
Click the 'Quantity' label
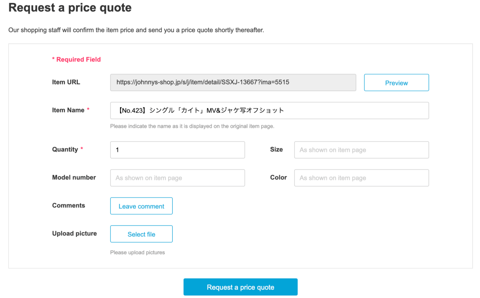pos(65,149)
